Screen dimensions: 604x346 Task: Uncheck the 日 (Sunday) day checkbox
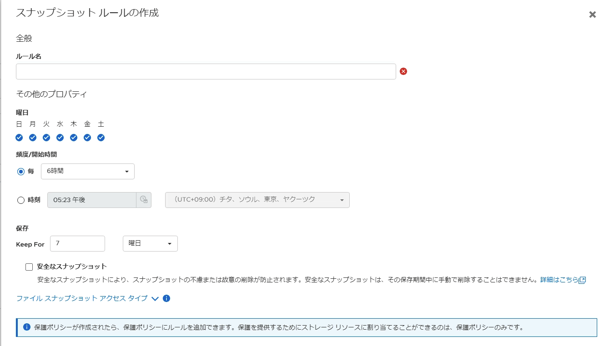19,137
